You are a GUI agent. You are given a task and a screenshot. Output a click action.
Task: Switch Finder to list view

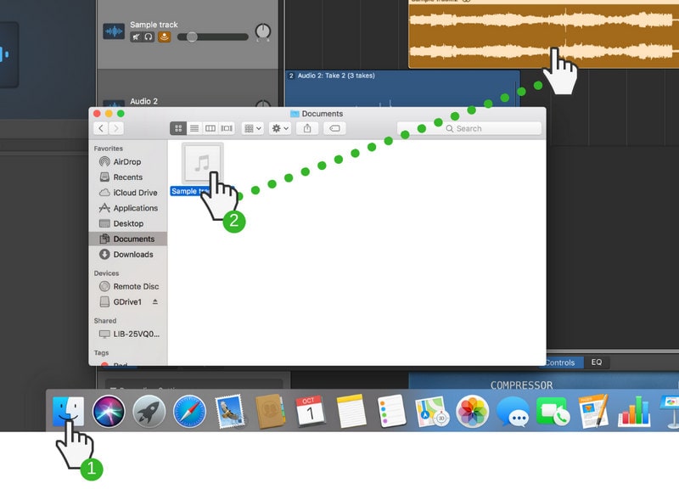194,128
